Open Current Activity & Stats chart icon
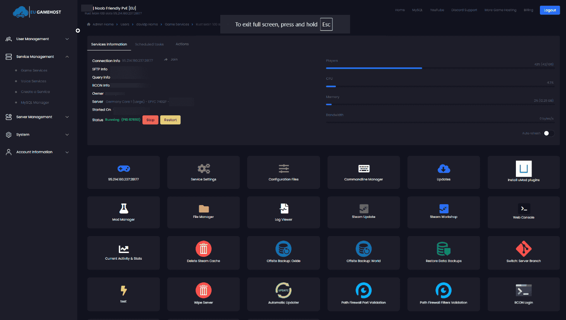This screenshot has width=566, height=320. point(123,249)
